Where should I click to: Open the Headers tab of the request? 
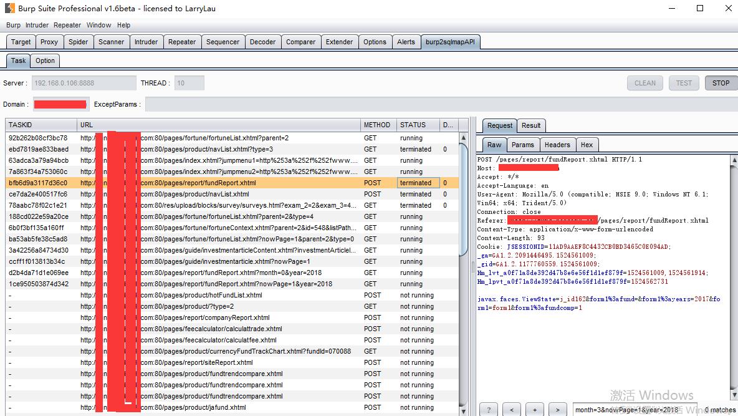tap(557, 145)
